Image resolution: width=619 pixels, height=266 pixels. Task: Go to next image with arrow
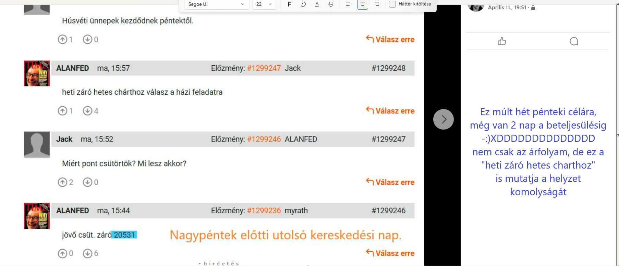444,119
